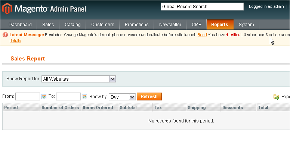Click the Global Record Search field

(x=202, y=6)
